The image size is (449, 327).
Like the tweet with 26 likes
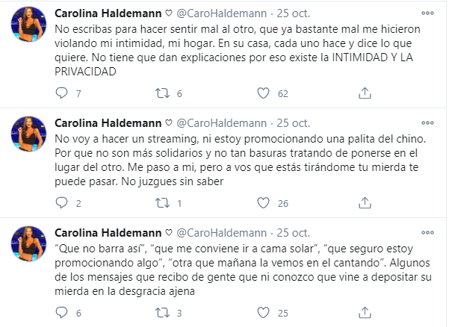pos(263,202)
